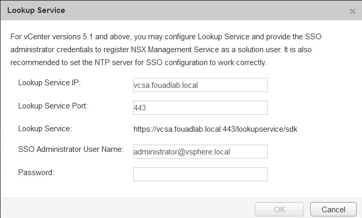Close the Lookup Service dialog
This screenshot has width=362, height=218.
[x=353, y=11]
